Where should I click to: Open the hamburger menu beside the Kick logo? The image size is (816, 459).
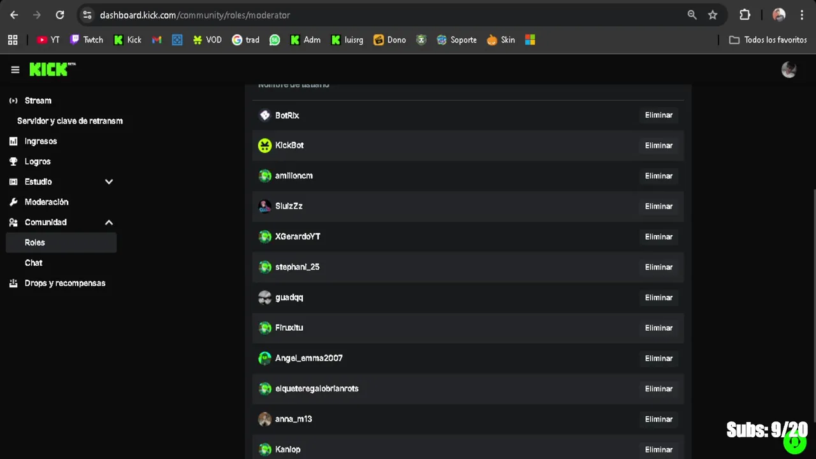pyautogui.click(x=15, y=69)
